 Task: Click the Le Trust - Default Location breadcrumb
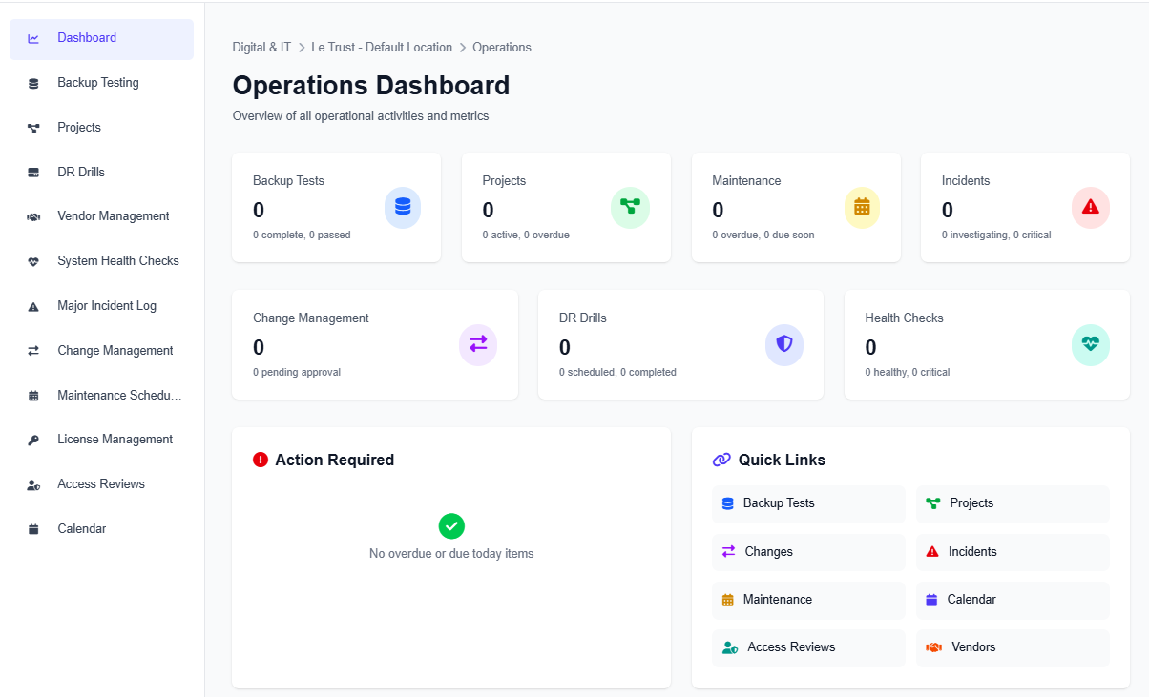coord(381,47)
